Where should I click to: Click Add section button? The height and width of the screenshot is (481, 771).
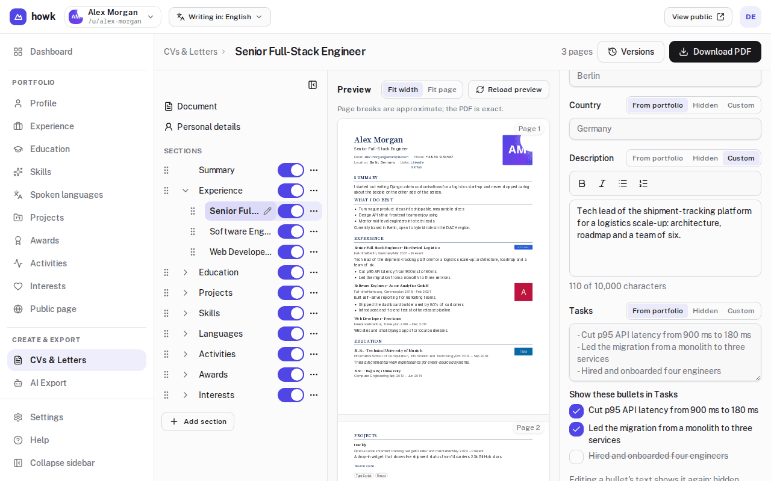[x=198, y=421]
